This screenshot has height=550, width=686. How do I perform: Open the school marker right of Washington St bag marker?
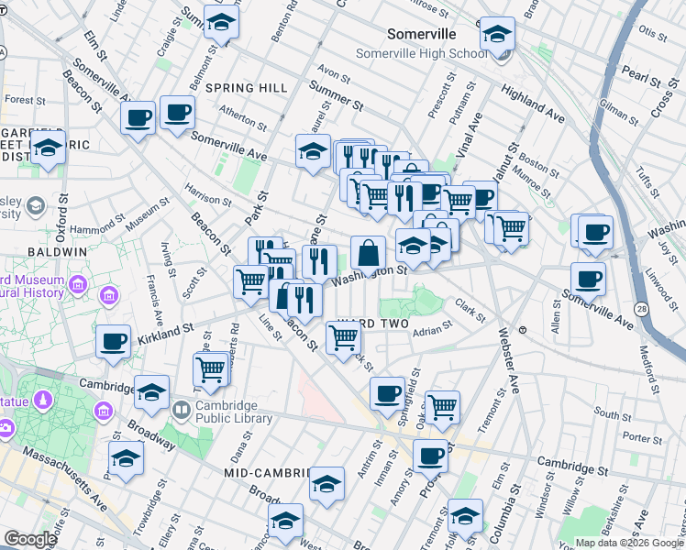[x=413, y=247]
